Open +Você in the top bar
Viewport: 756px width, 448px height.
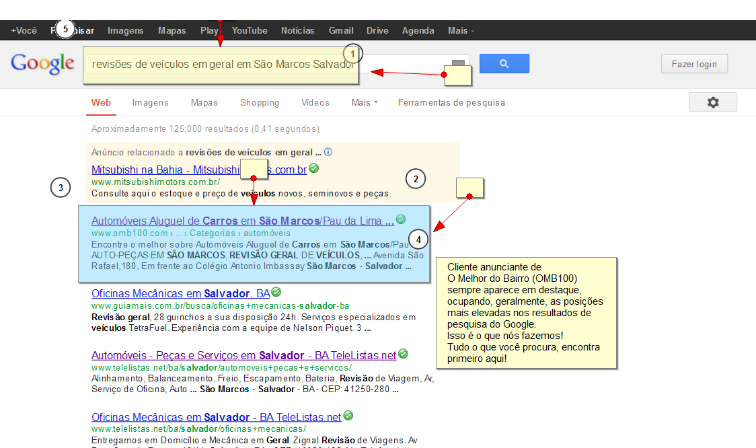tap(24, 30)
